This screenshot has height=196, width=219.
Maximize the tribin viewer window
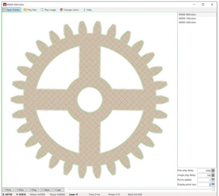coord(203,4)
